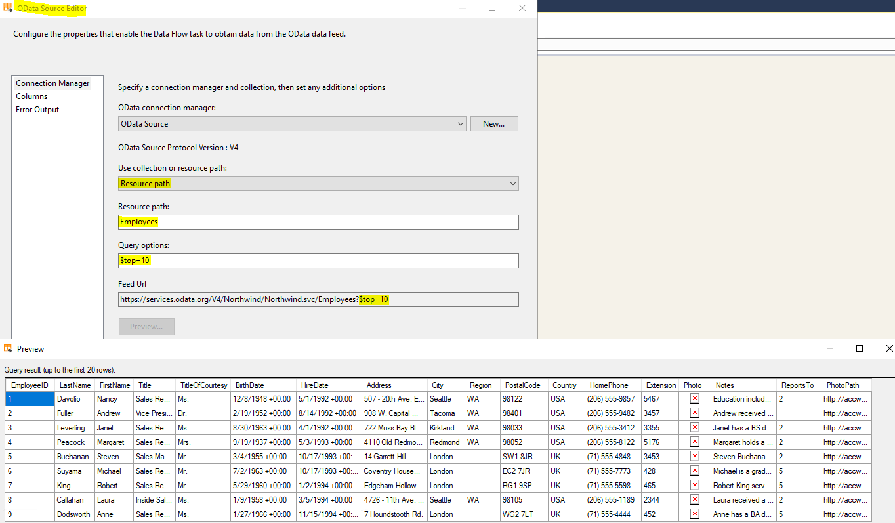Click the OData Source Editor title bar icon

7,9
